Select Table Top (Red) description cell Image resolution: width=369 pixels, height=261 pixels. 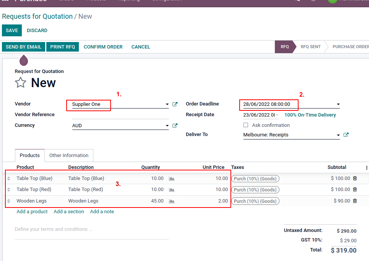[x=86, y=189]
